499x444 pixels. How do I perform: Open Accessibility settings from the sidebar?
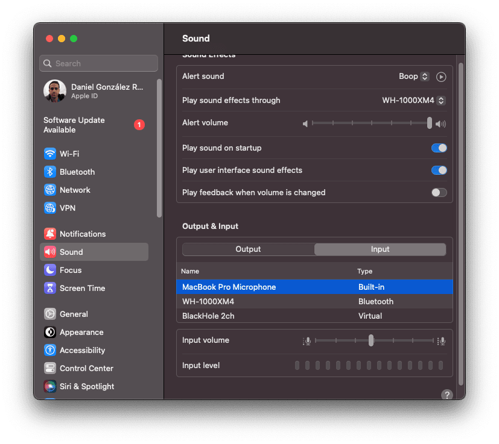point(51,350)
